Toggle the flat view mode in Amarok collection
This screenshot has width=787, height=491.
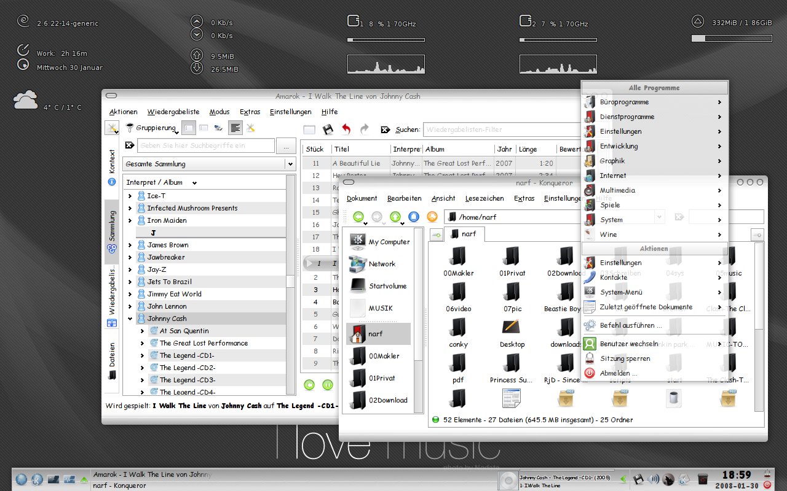coord(204,128)
